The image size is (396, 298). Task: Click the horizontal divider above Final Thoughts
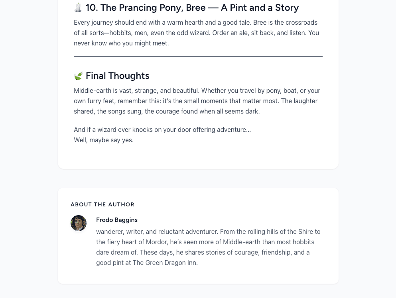point(198,57)
